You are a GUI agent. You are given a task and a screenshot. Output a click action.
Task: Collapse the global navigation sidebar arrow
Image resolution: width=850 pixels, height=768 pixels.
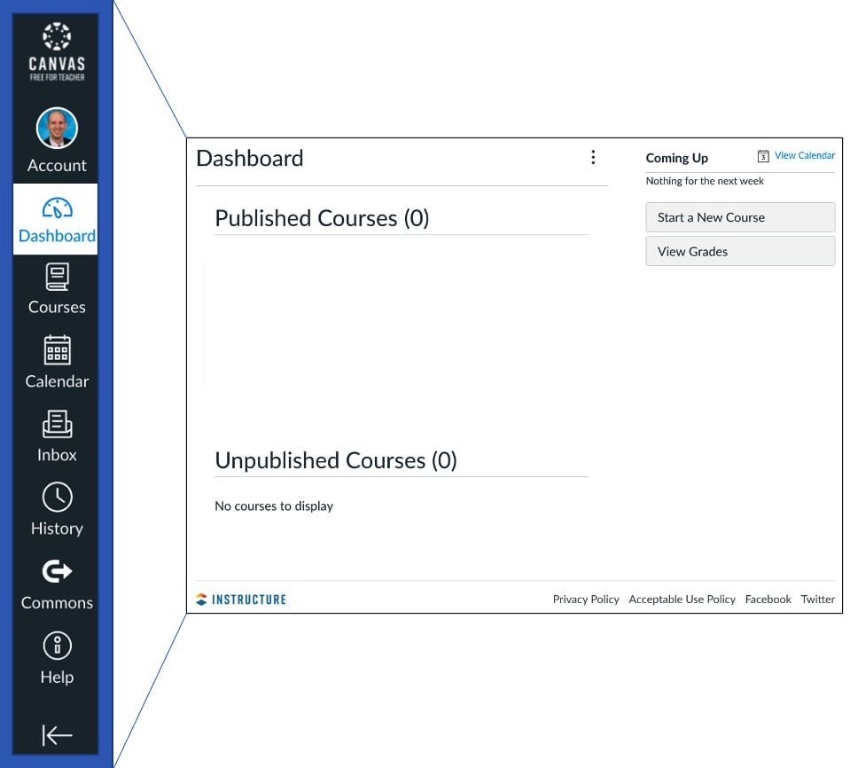(x=57, y=735)
